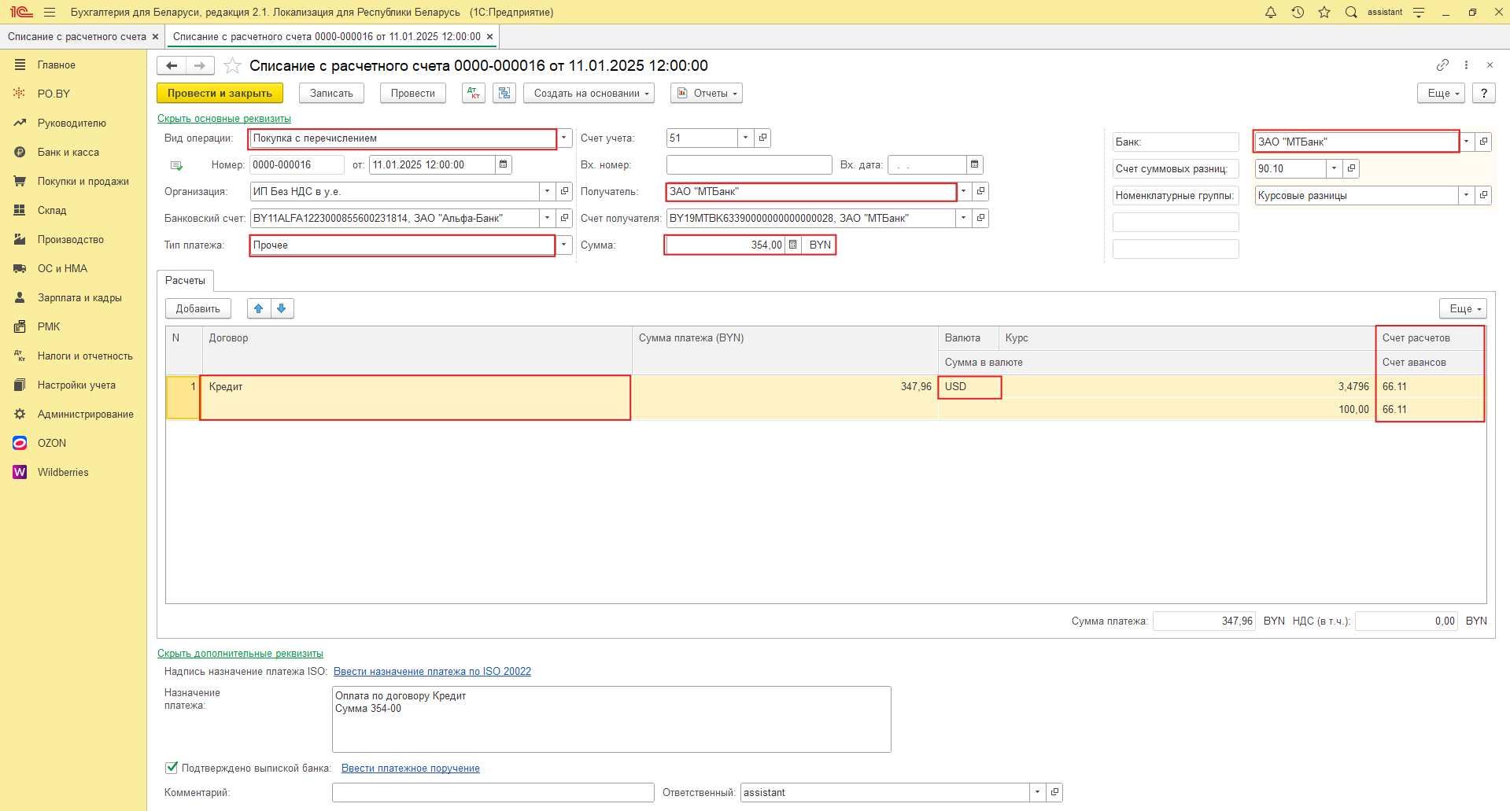This screenshot has height=811, width=1510.
Task: Open Банк и касса section
Action: pos(68,152)
